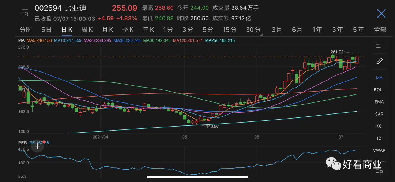Switch to the 5日 tab
The image size is (395, 182).
point(46,30)
